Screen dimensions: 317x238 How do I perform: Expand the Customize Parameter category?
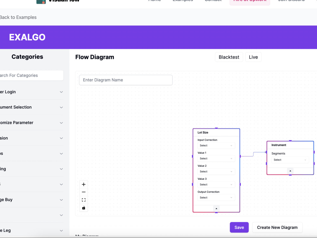[x=31, y=122]
